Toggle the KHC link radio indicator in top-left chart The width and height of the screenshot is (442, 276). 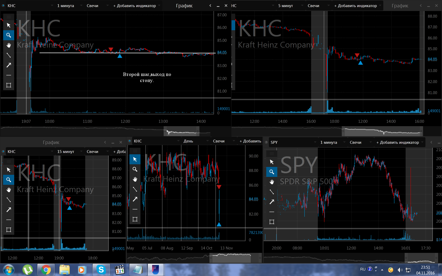pos(3,6)
